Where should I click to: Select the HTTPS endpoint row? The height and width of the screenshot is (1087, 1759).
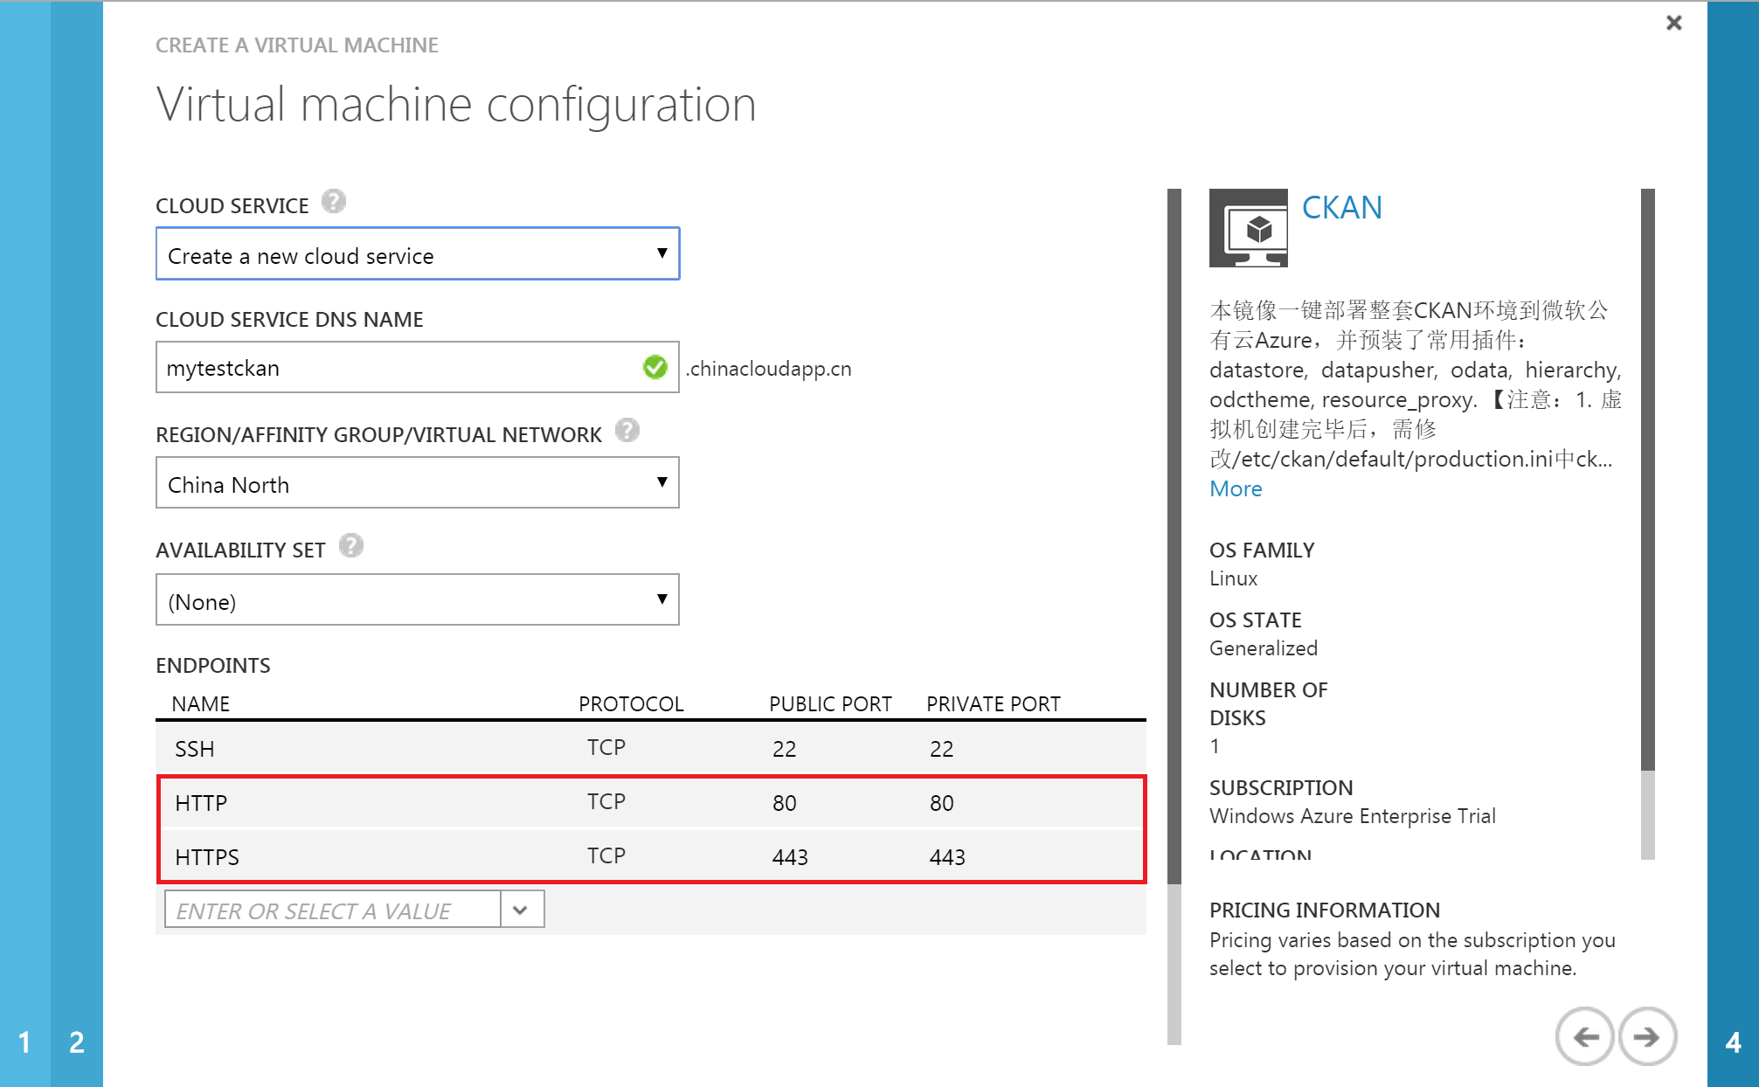[650, 856]
